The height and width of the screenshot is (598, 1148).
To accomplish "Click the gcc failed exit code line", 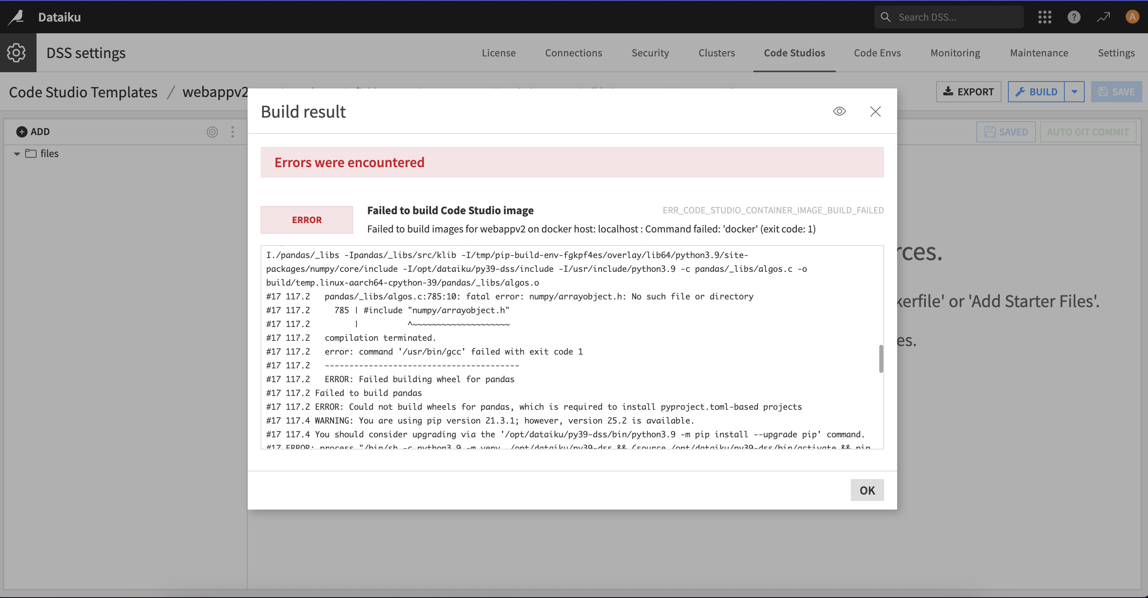I will click(454, 352).
